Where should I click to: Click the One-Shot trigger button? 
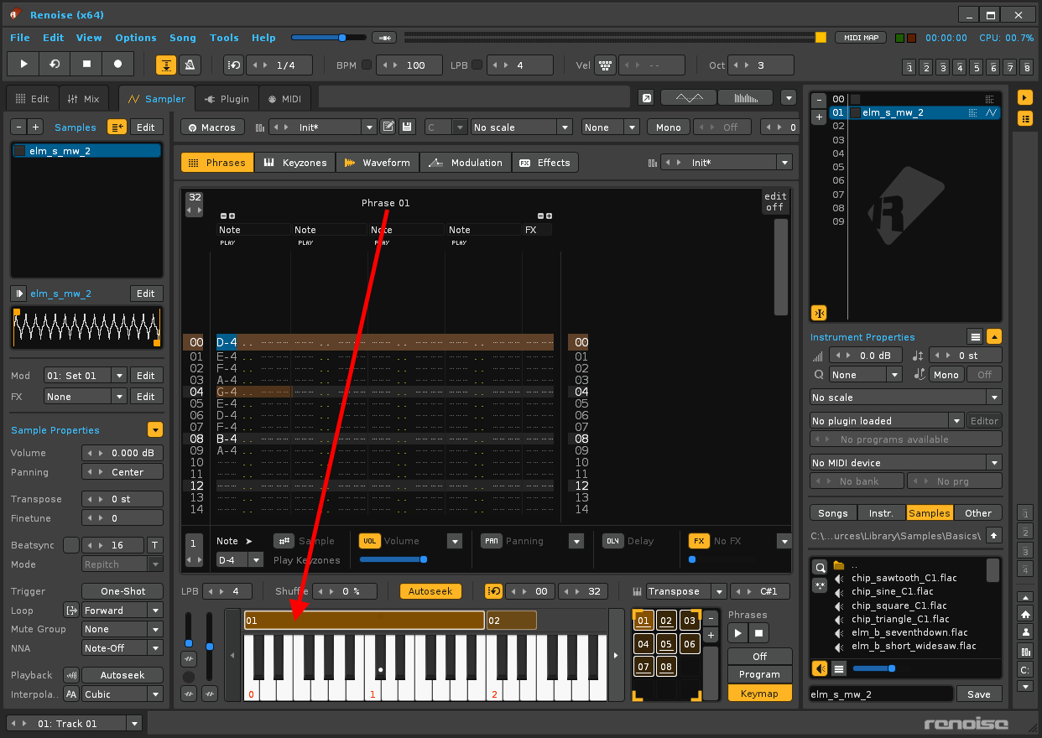(x=122, y=591)
